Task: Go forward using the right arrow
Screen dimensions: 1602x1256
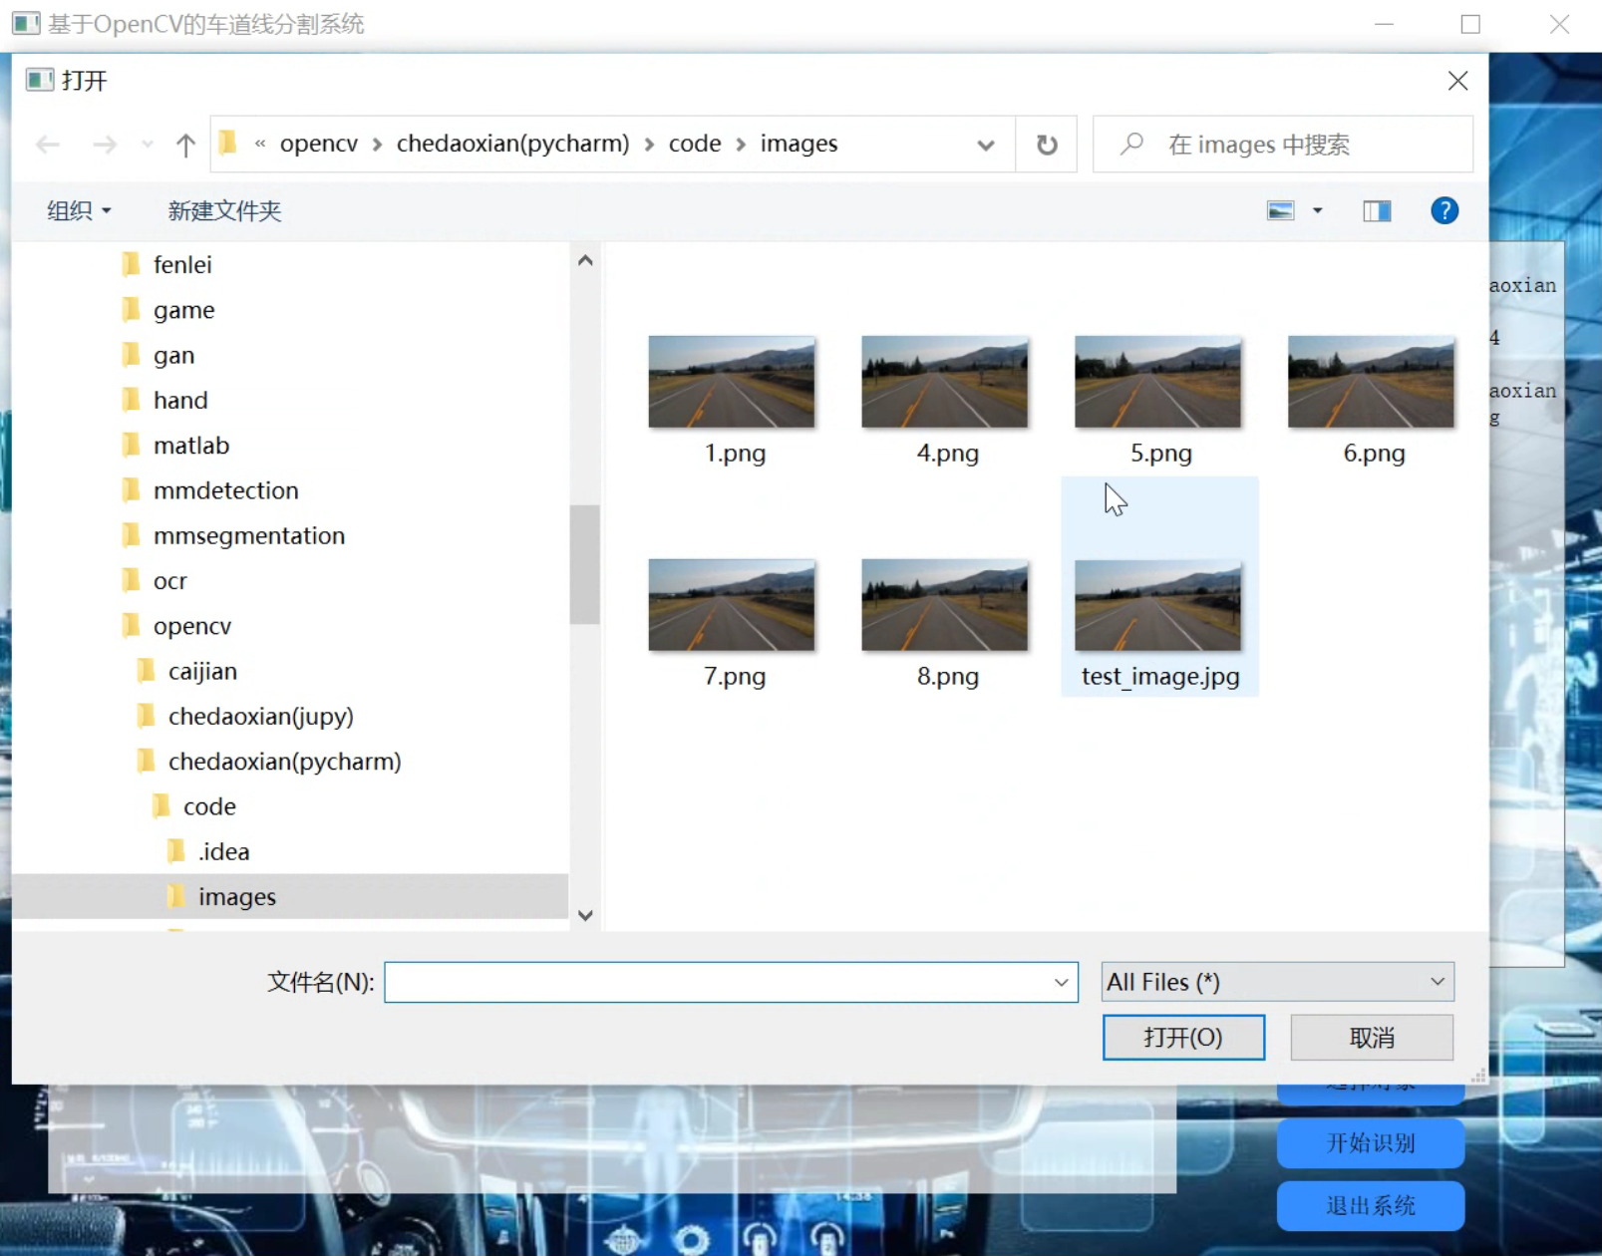Action: pos(104,145)
